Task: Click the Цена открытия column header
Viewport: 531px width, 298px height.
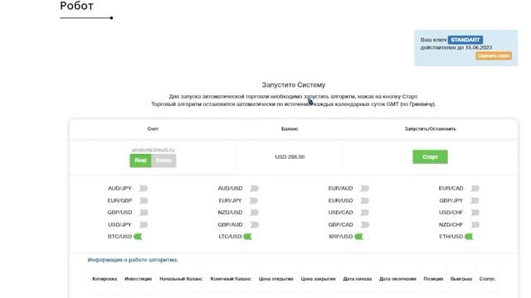Action: point(276,279)
